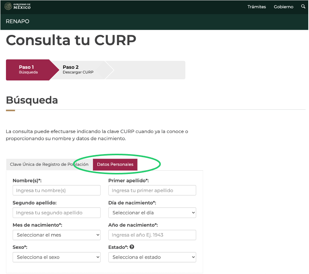Click the Segundo apellido input field
This screenshot has width=309, height=274.
coord(56,212)
